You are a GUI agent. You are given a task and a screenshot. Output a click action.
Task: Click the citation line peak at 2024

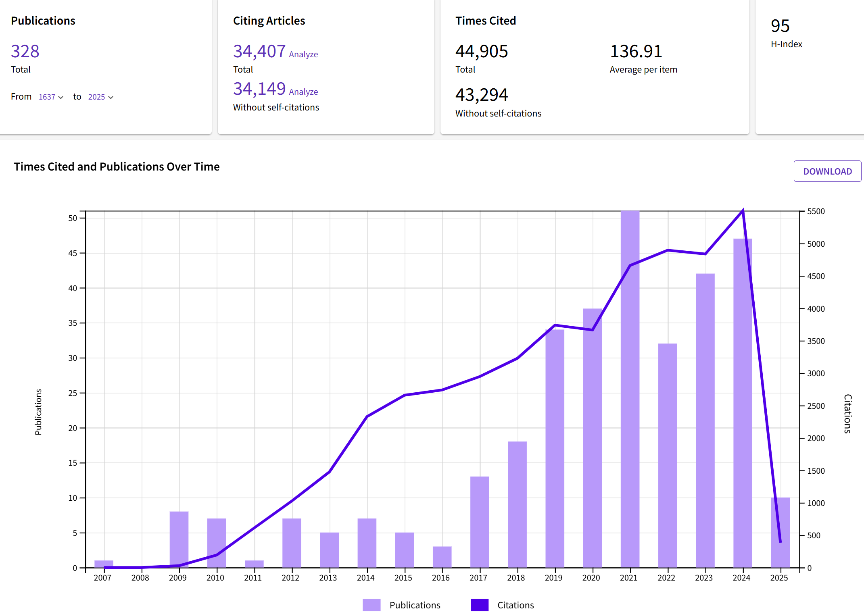(x=743, y=210)
